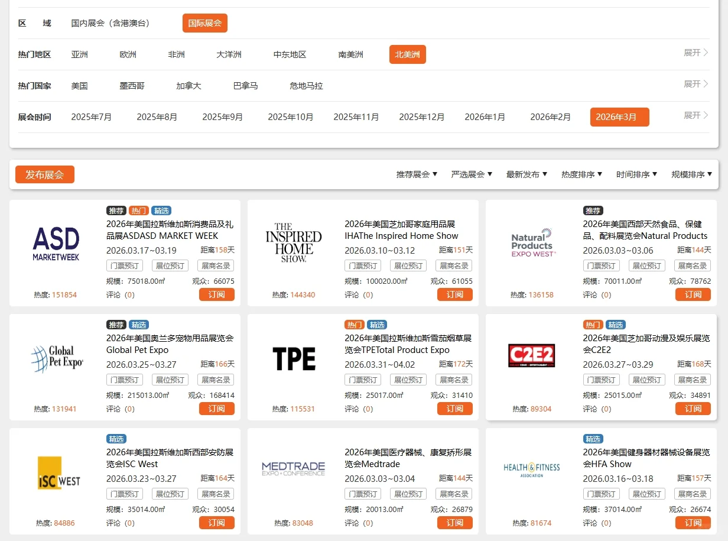
Task: Open the 规模排序 dropdown
Action: 692,174
